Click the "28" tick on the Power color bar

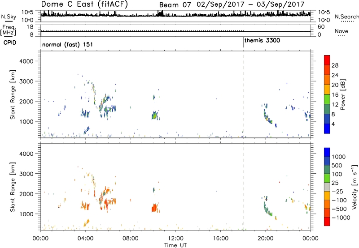click(335, 65)
